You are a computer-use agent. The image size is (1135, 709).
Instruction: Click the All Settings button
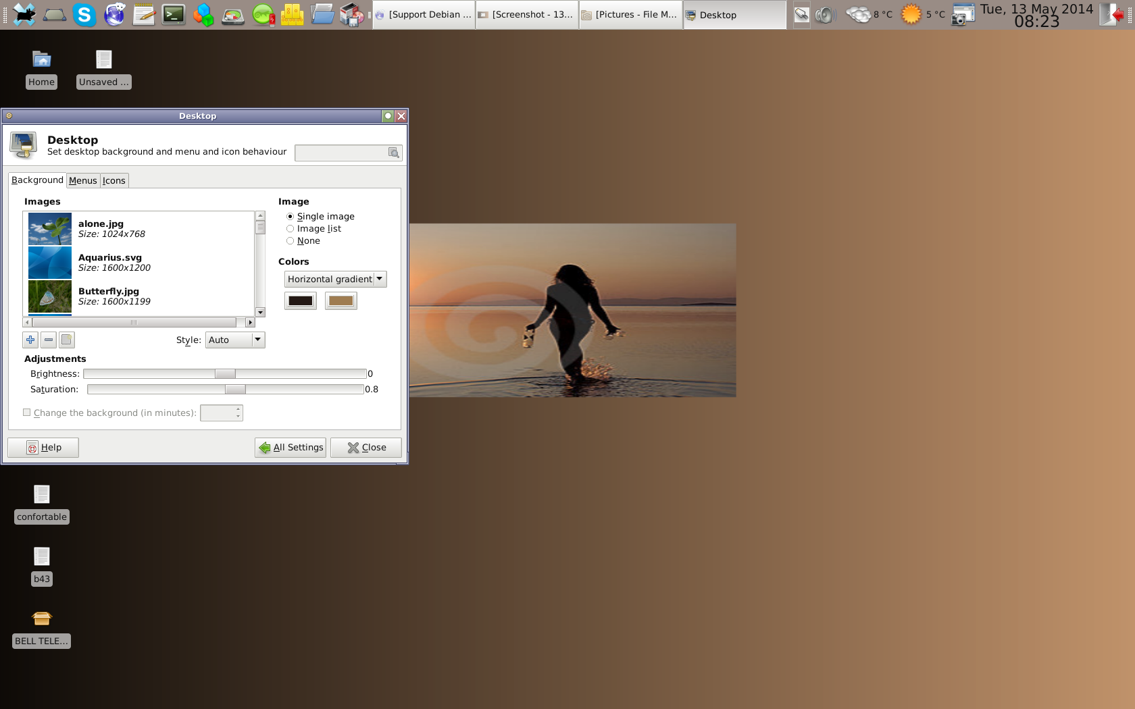(x=291, y=448)
